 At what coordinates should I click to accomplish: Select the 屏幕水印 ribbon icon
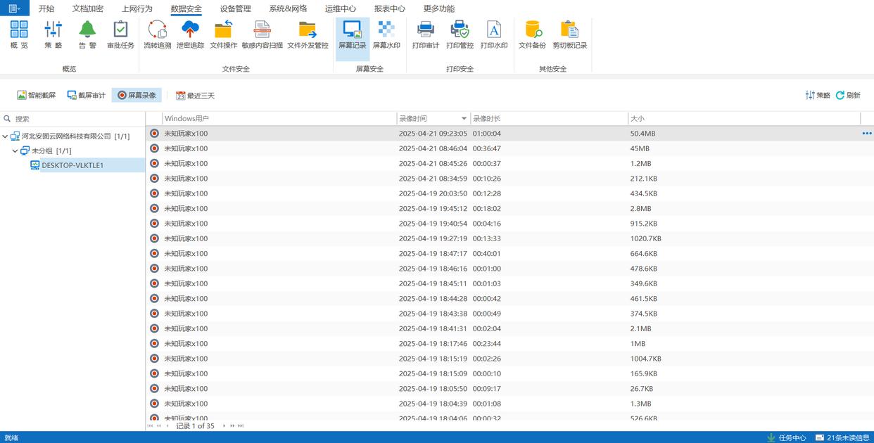(x=386, y=34)
